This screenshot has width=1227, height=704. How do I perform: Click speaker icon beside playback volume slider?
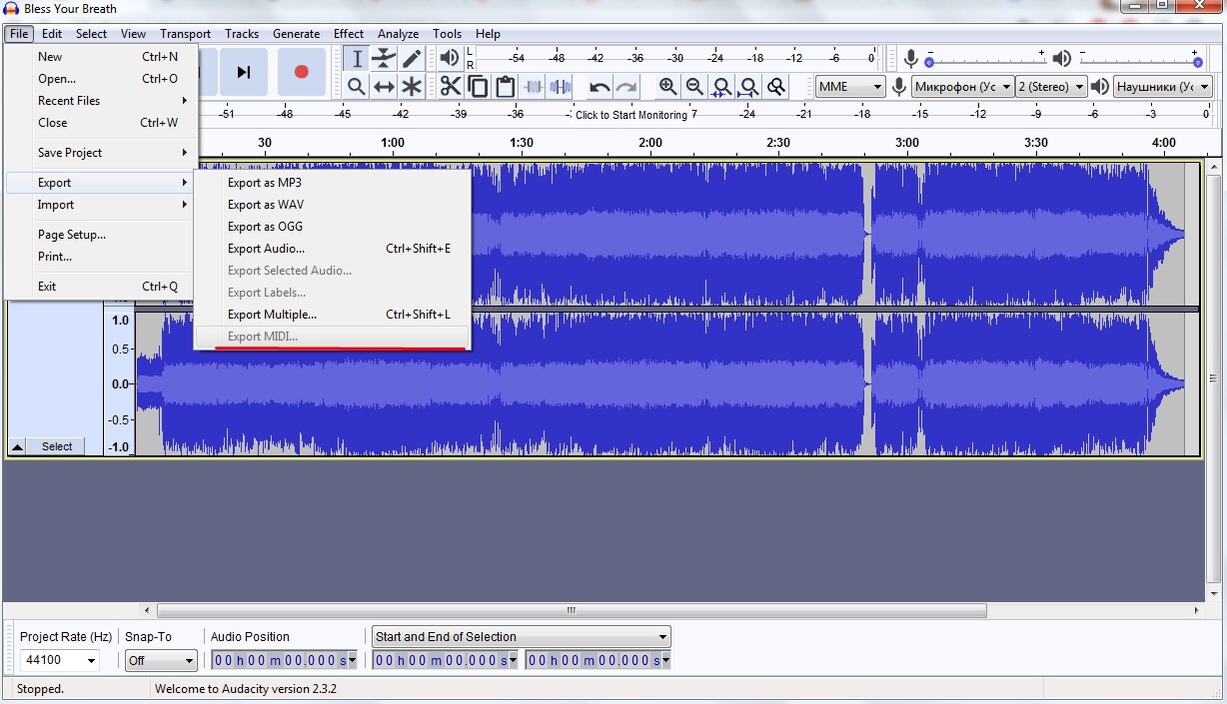(x=1062, y=59)
